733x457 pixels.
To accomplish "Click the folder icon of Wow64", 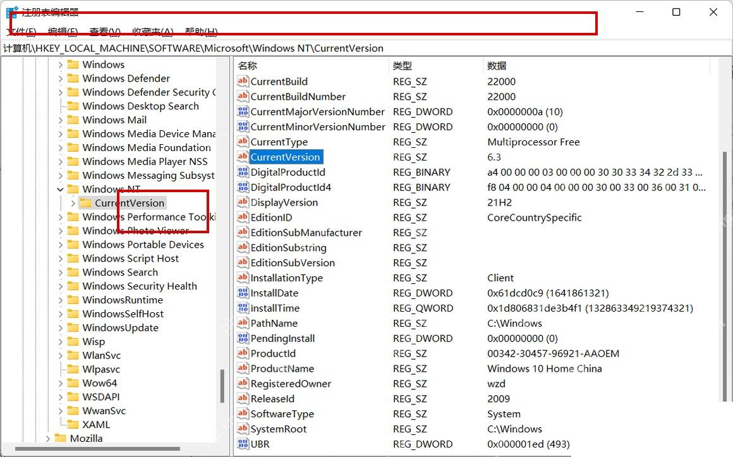I will coord(73,383).
